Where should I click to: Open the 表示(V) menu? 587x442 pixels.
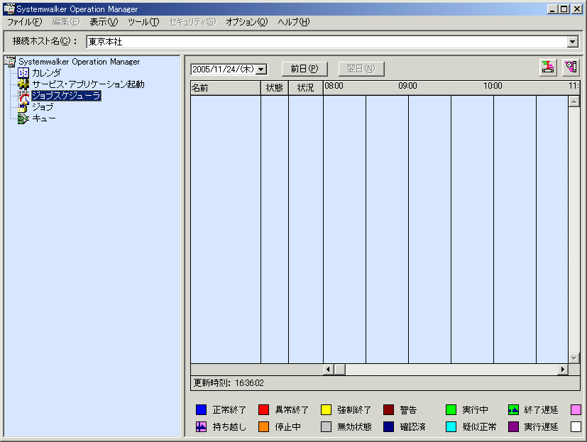click(104, 22)
